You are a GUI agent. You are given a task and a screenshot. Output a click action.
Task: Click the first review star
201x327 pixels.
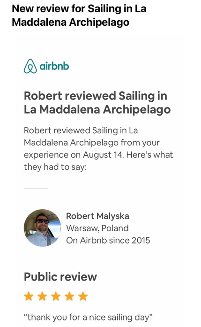pos(29,296)
